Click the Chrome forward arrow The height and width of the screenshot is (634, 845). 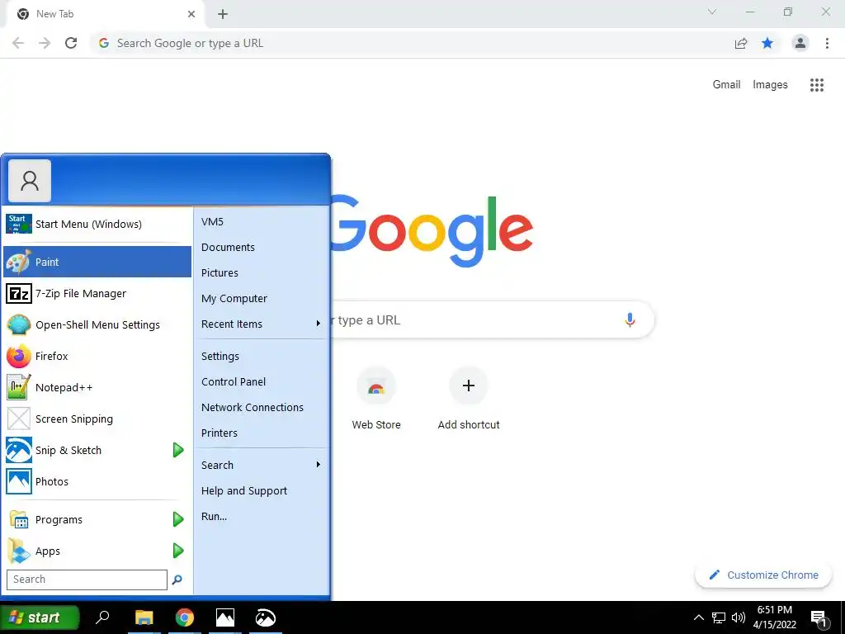click(x=45, y=43)
